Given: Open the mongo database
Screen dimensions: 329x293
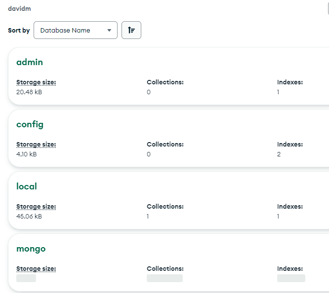Looking at the screenshot, I should click(x=31, y=249).
